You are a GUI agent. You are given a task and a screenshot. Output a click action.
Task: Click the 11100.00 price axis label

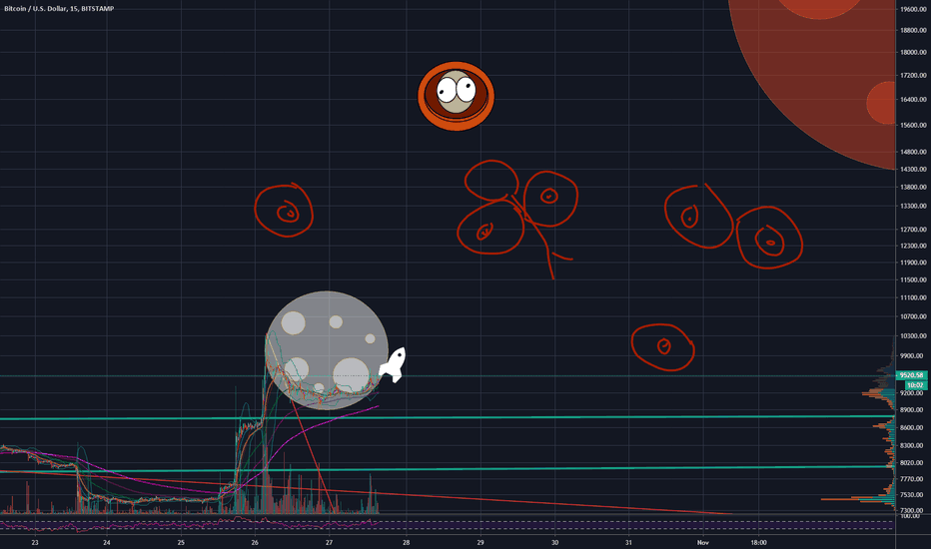pos(913,297)
